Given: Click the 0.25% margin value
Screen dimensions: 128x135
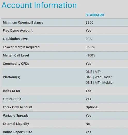Looking at the screenshot, I should (x=90, y=47).
